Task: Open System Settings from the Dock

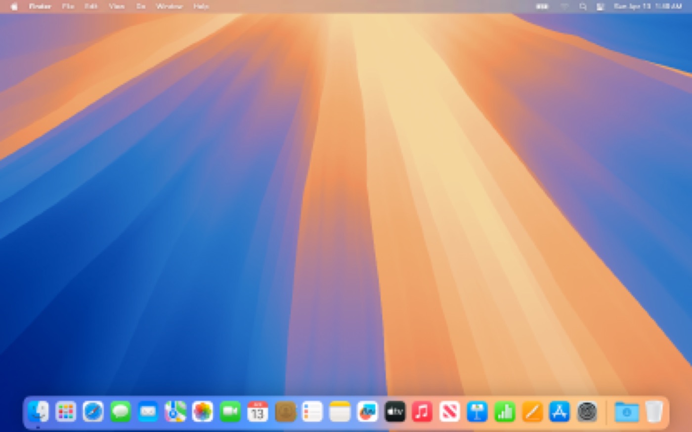Action: [x=587, y=411]
